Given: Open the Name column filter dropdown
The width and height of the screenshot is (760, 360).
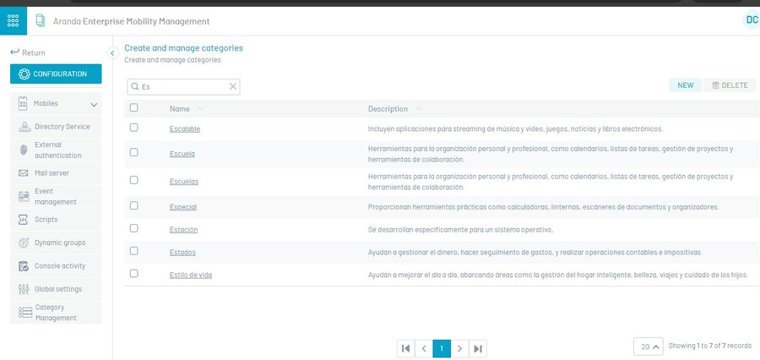Looking at the screenshot, I should pyautogui.click(x=200, y=109).
